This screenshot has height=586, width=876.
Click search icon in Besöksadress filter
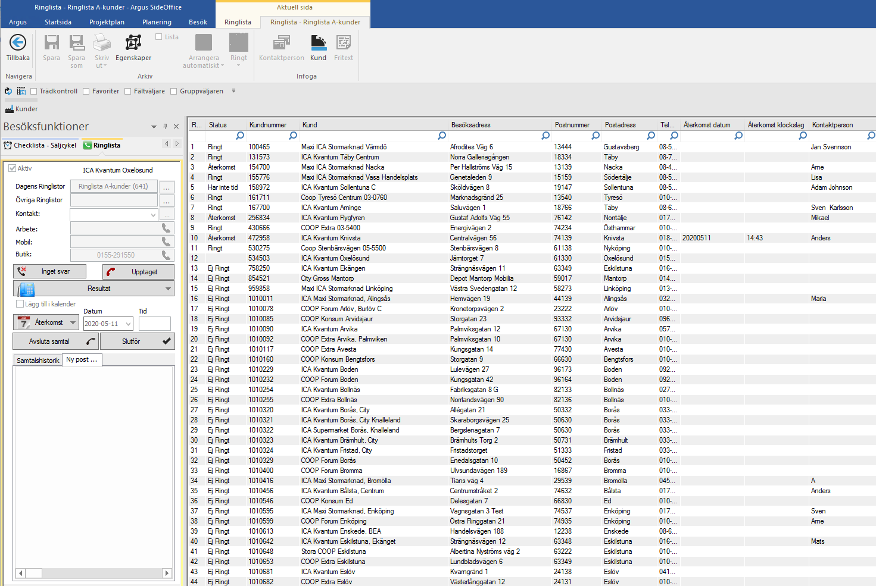tap(545, 136)
